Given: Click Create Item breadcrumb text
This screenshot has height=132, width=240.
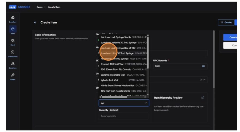Looking at the screenshot, I should [x=54, y=7].
